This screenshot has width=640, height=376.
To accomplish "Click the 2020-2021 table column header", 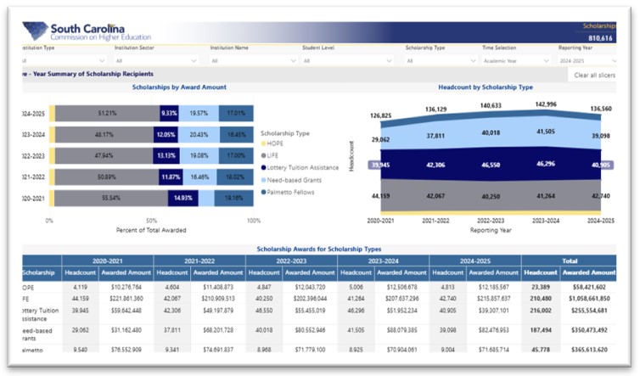I will point(108,261).
